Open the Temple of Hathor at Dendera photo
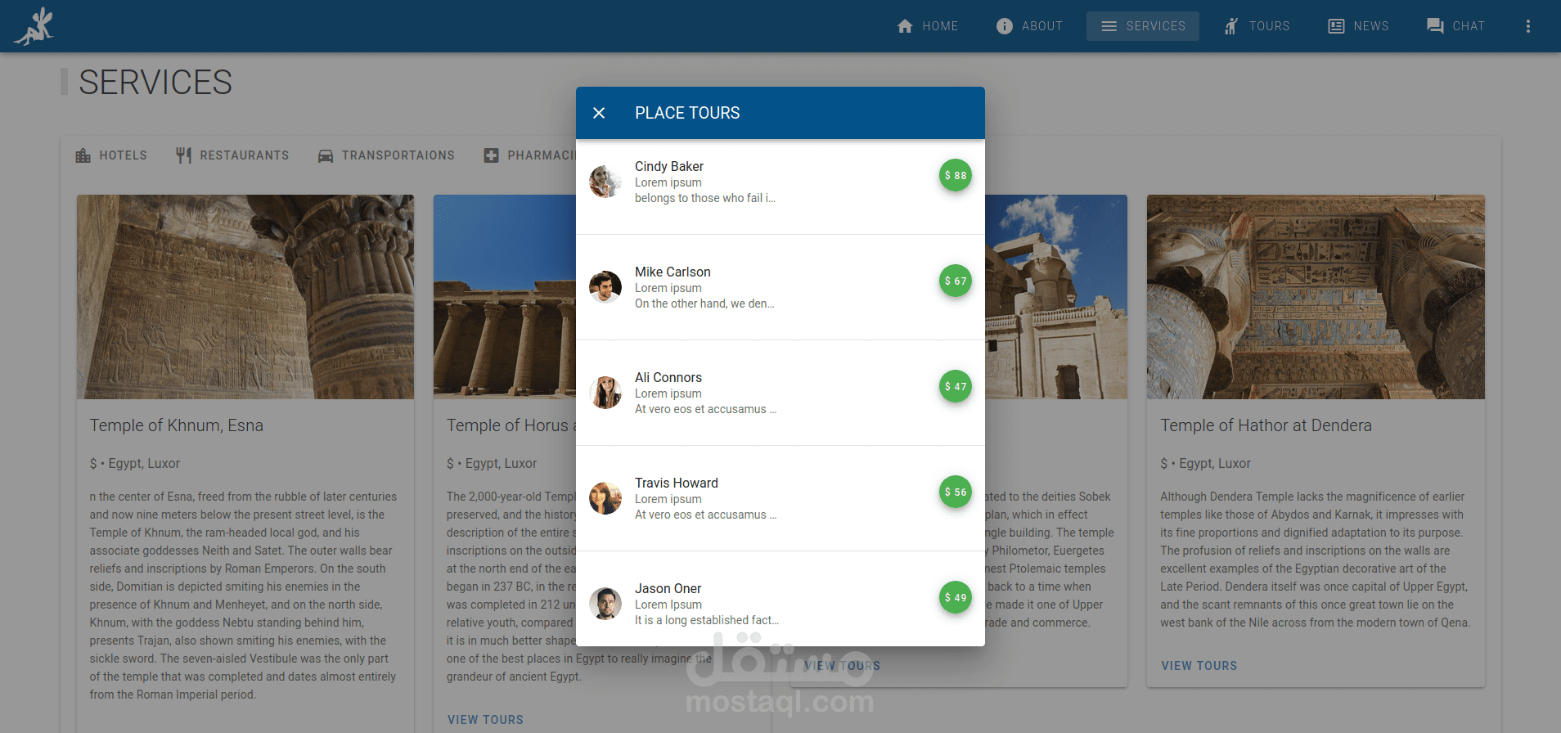Image resolution: width=1561 pixels, height=733 pixels. click(1316, 297)
